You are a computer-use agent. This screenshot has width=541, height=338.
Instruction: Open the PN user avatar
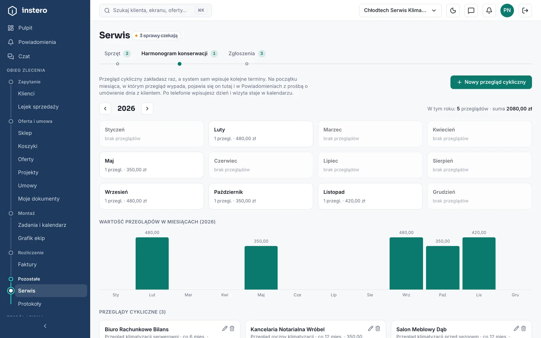507,10
